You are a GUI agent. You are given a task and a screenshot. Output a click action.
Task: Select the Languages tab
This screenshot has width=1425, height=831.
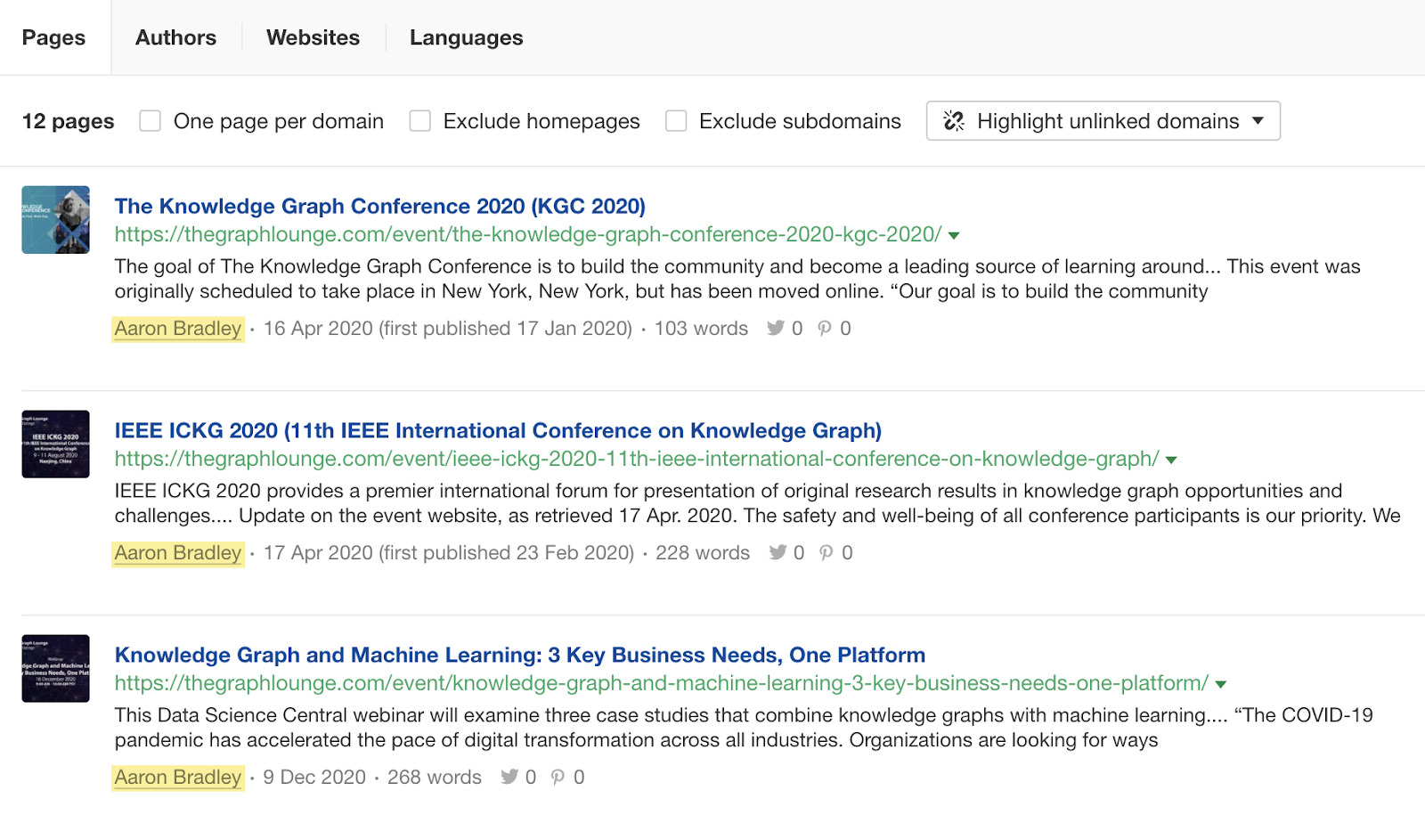click(465, 37)
